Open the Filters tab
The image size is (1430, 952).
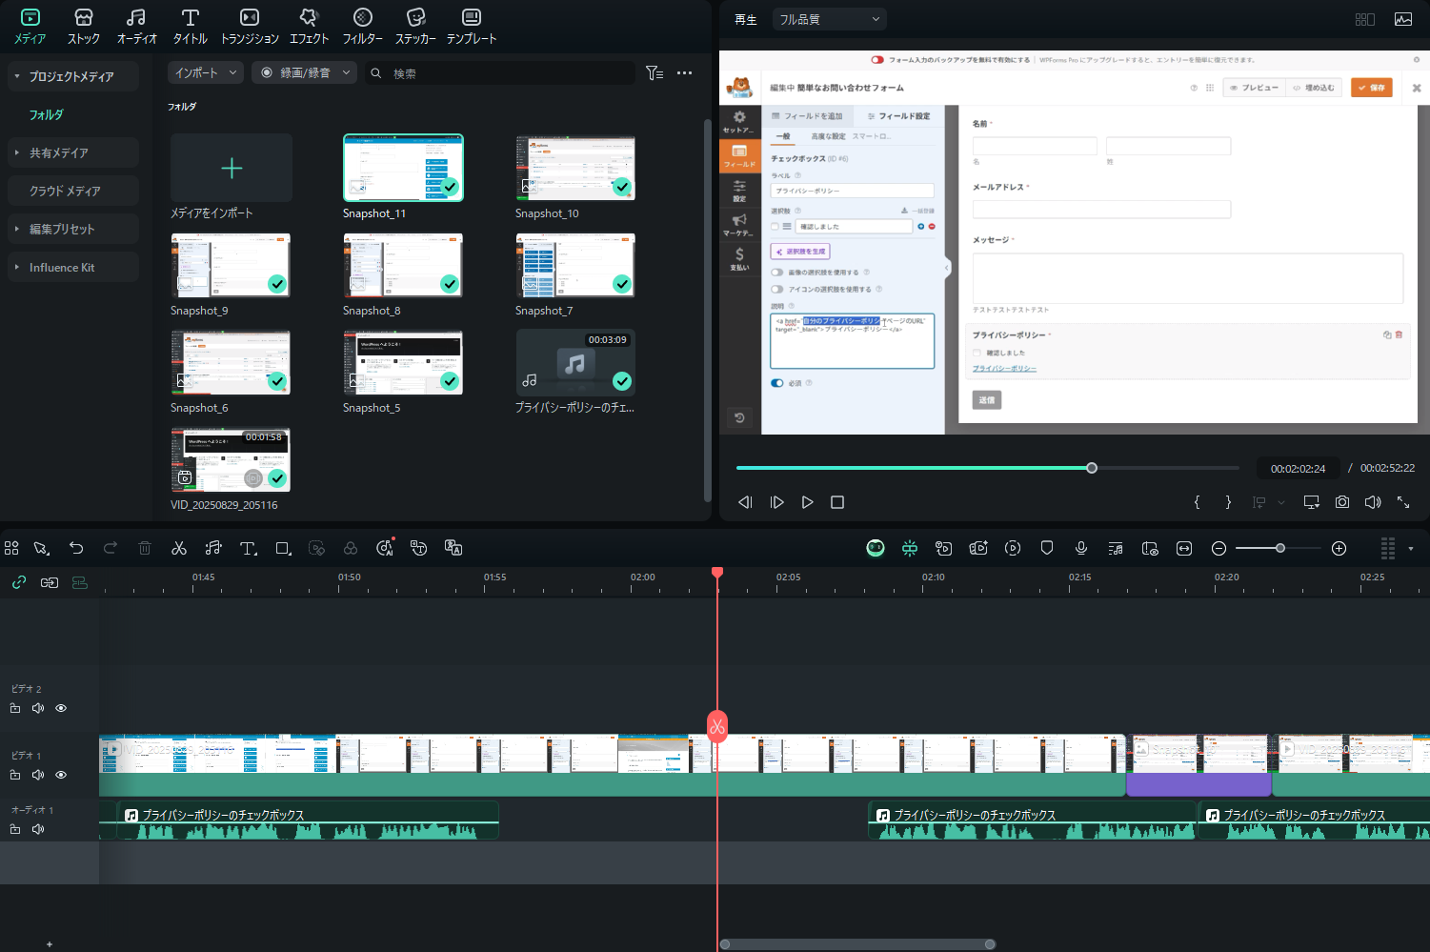[x=362, y=26]
